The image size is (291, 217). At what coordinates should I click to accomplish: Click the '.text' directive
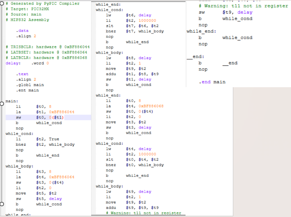[x=22, y=74]
